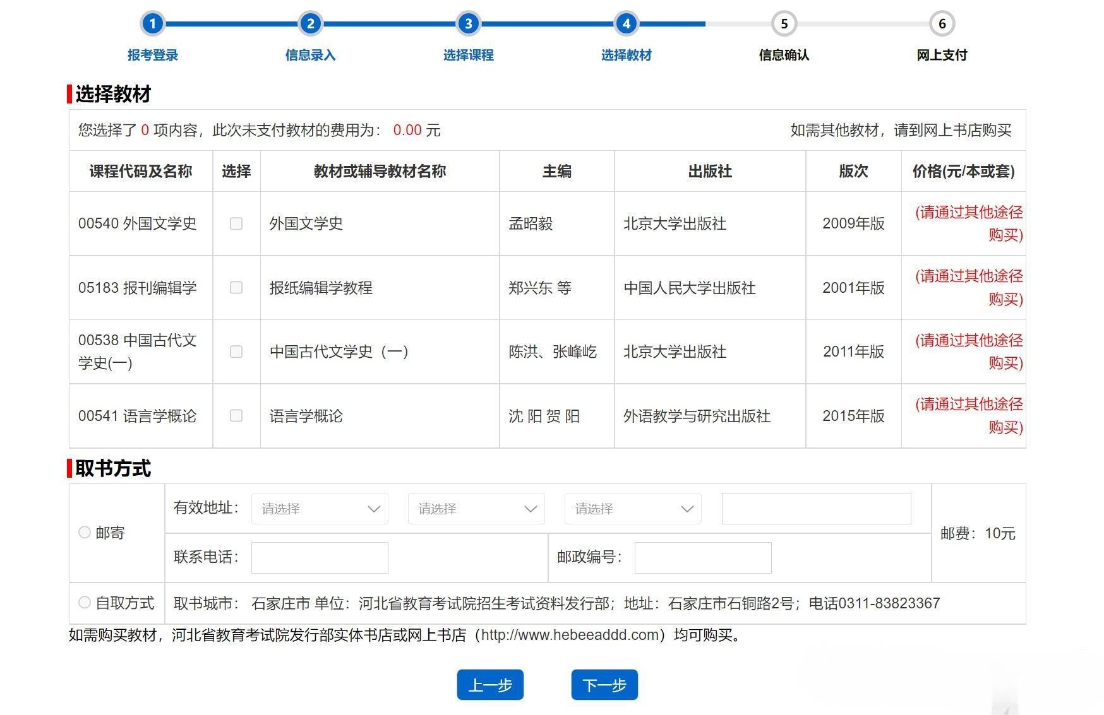The height and width of the screenshot is (715, 1104).
Task: Open the first 请选择 address dropdown
Action: pyautogui.click(x=319, y=508)
